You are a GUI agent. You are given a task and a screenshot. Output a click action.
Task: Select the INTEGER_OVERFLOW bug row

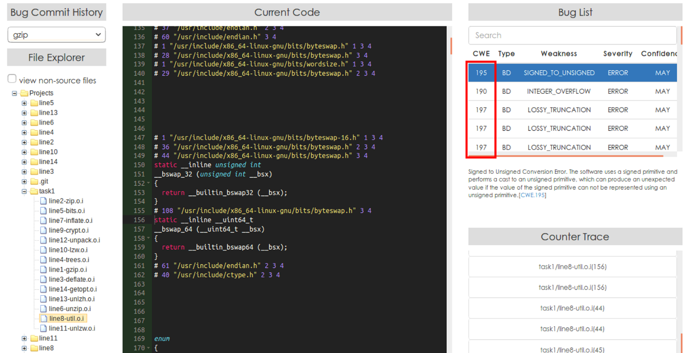point(572,91)
